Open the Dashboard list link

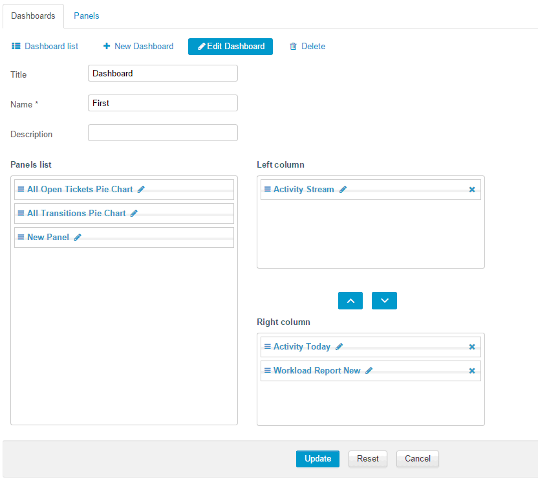click(45, 47)
